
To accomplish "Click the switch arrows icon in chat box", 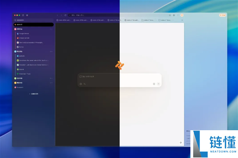I will click(84, 84).
